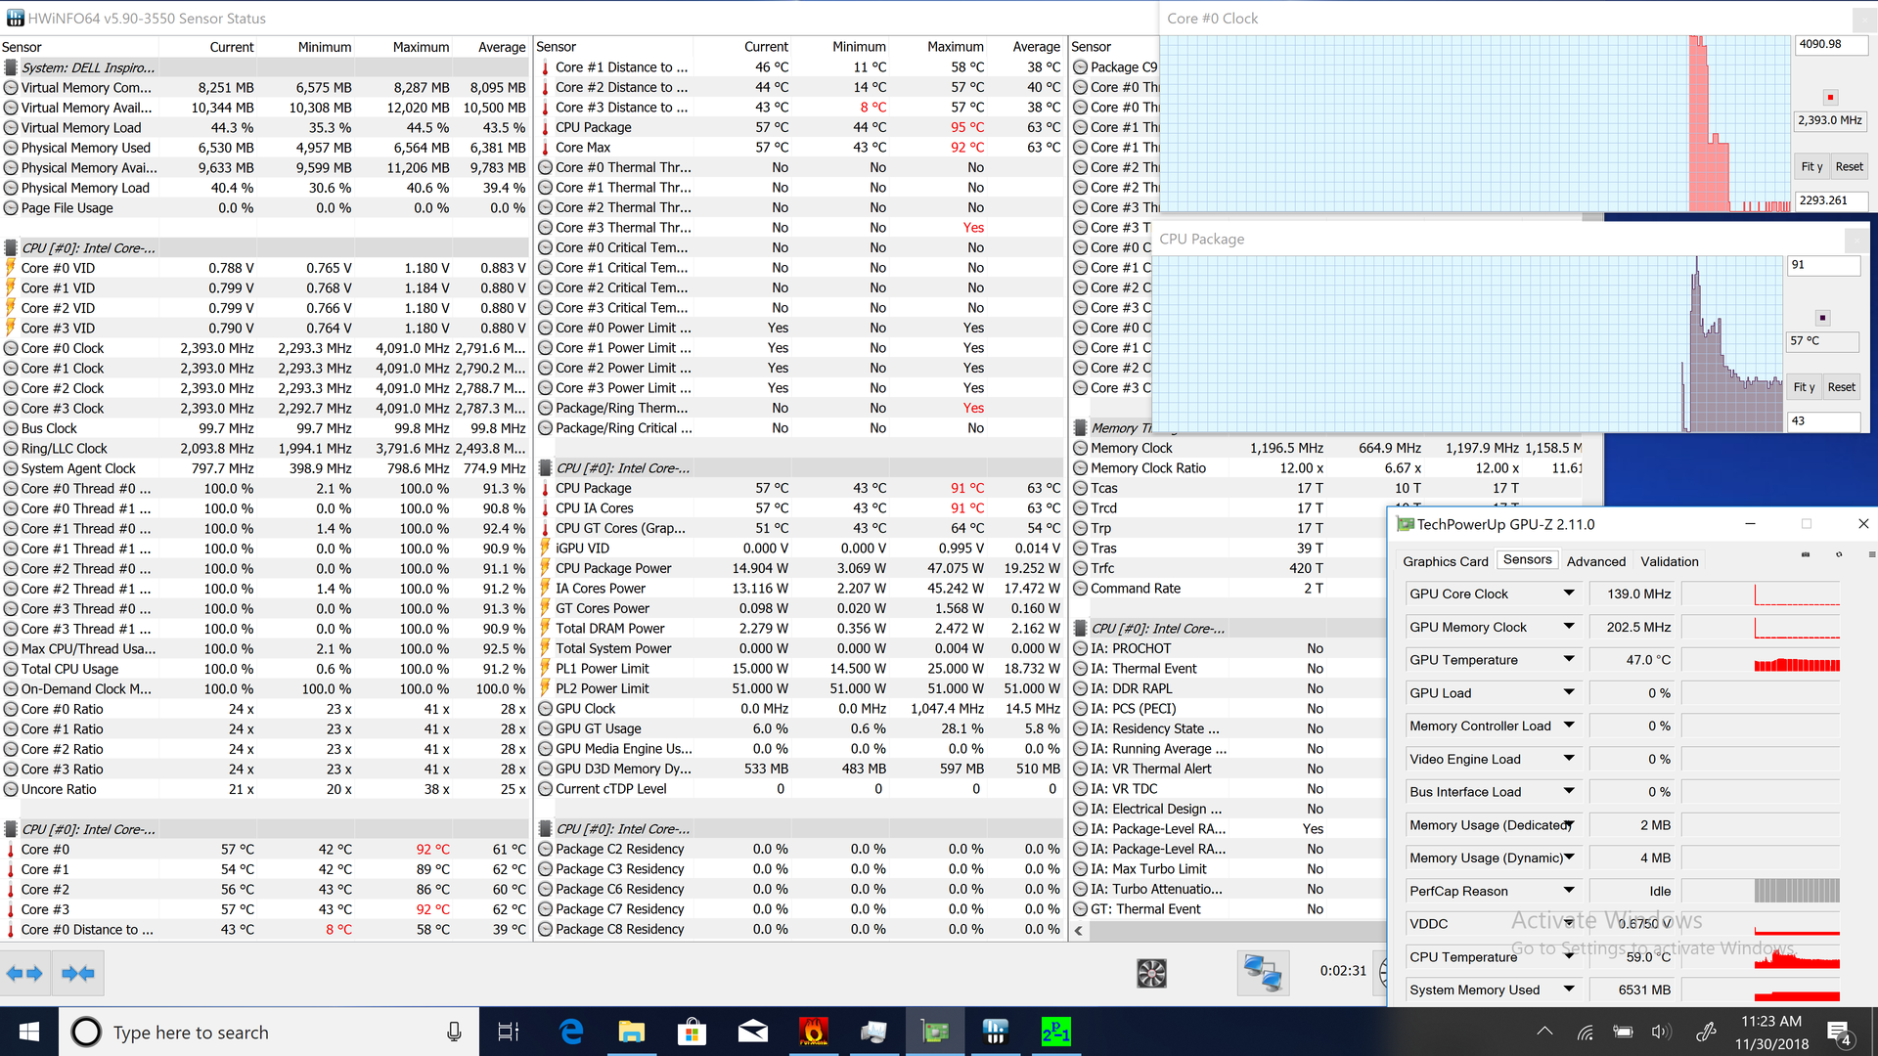1878x1056 pixels.
Task: Select the Sensors tab in GPU-Z
Action: pyautogui.click(x=1527, y=560)
